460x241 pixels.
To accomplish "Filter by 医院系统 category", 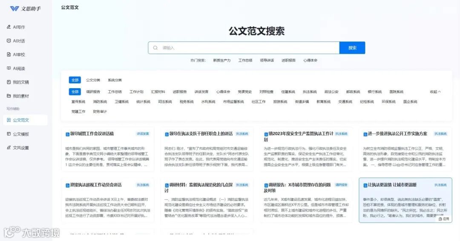I will click(x=397, y=92).
